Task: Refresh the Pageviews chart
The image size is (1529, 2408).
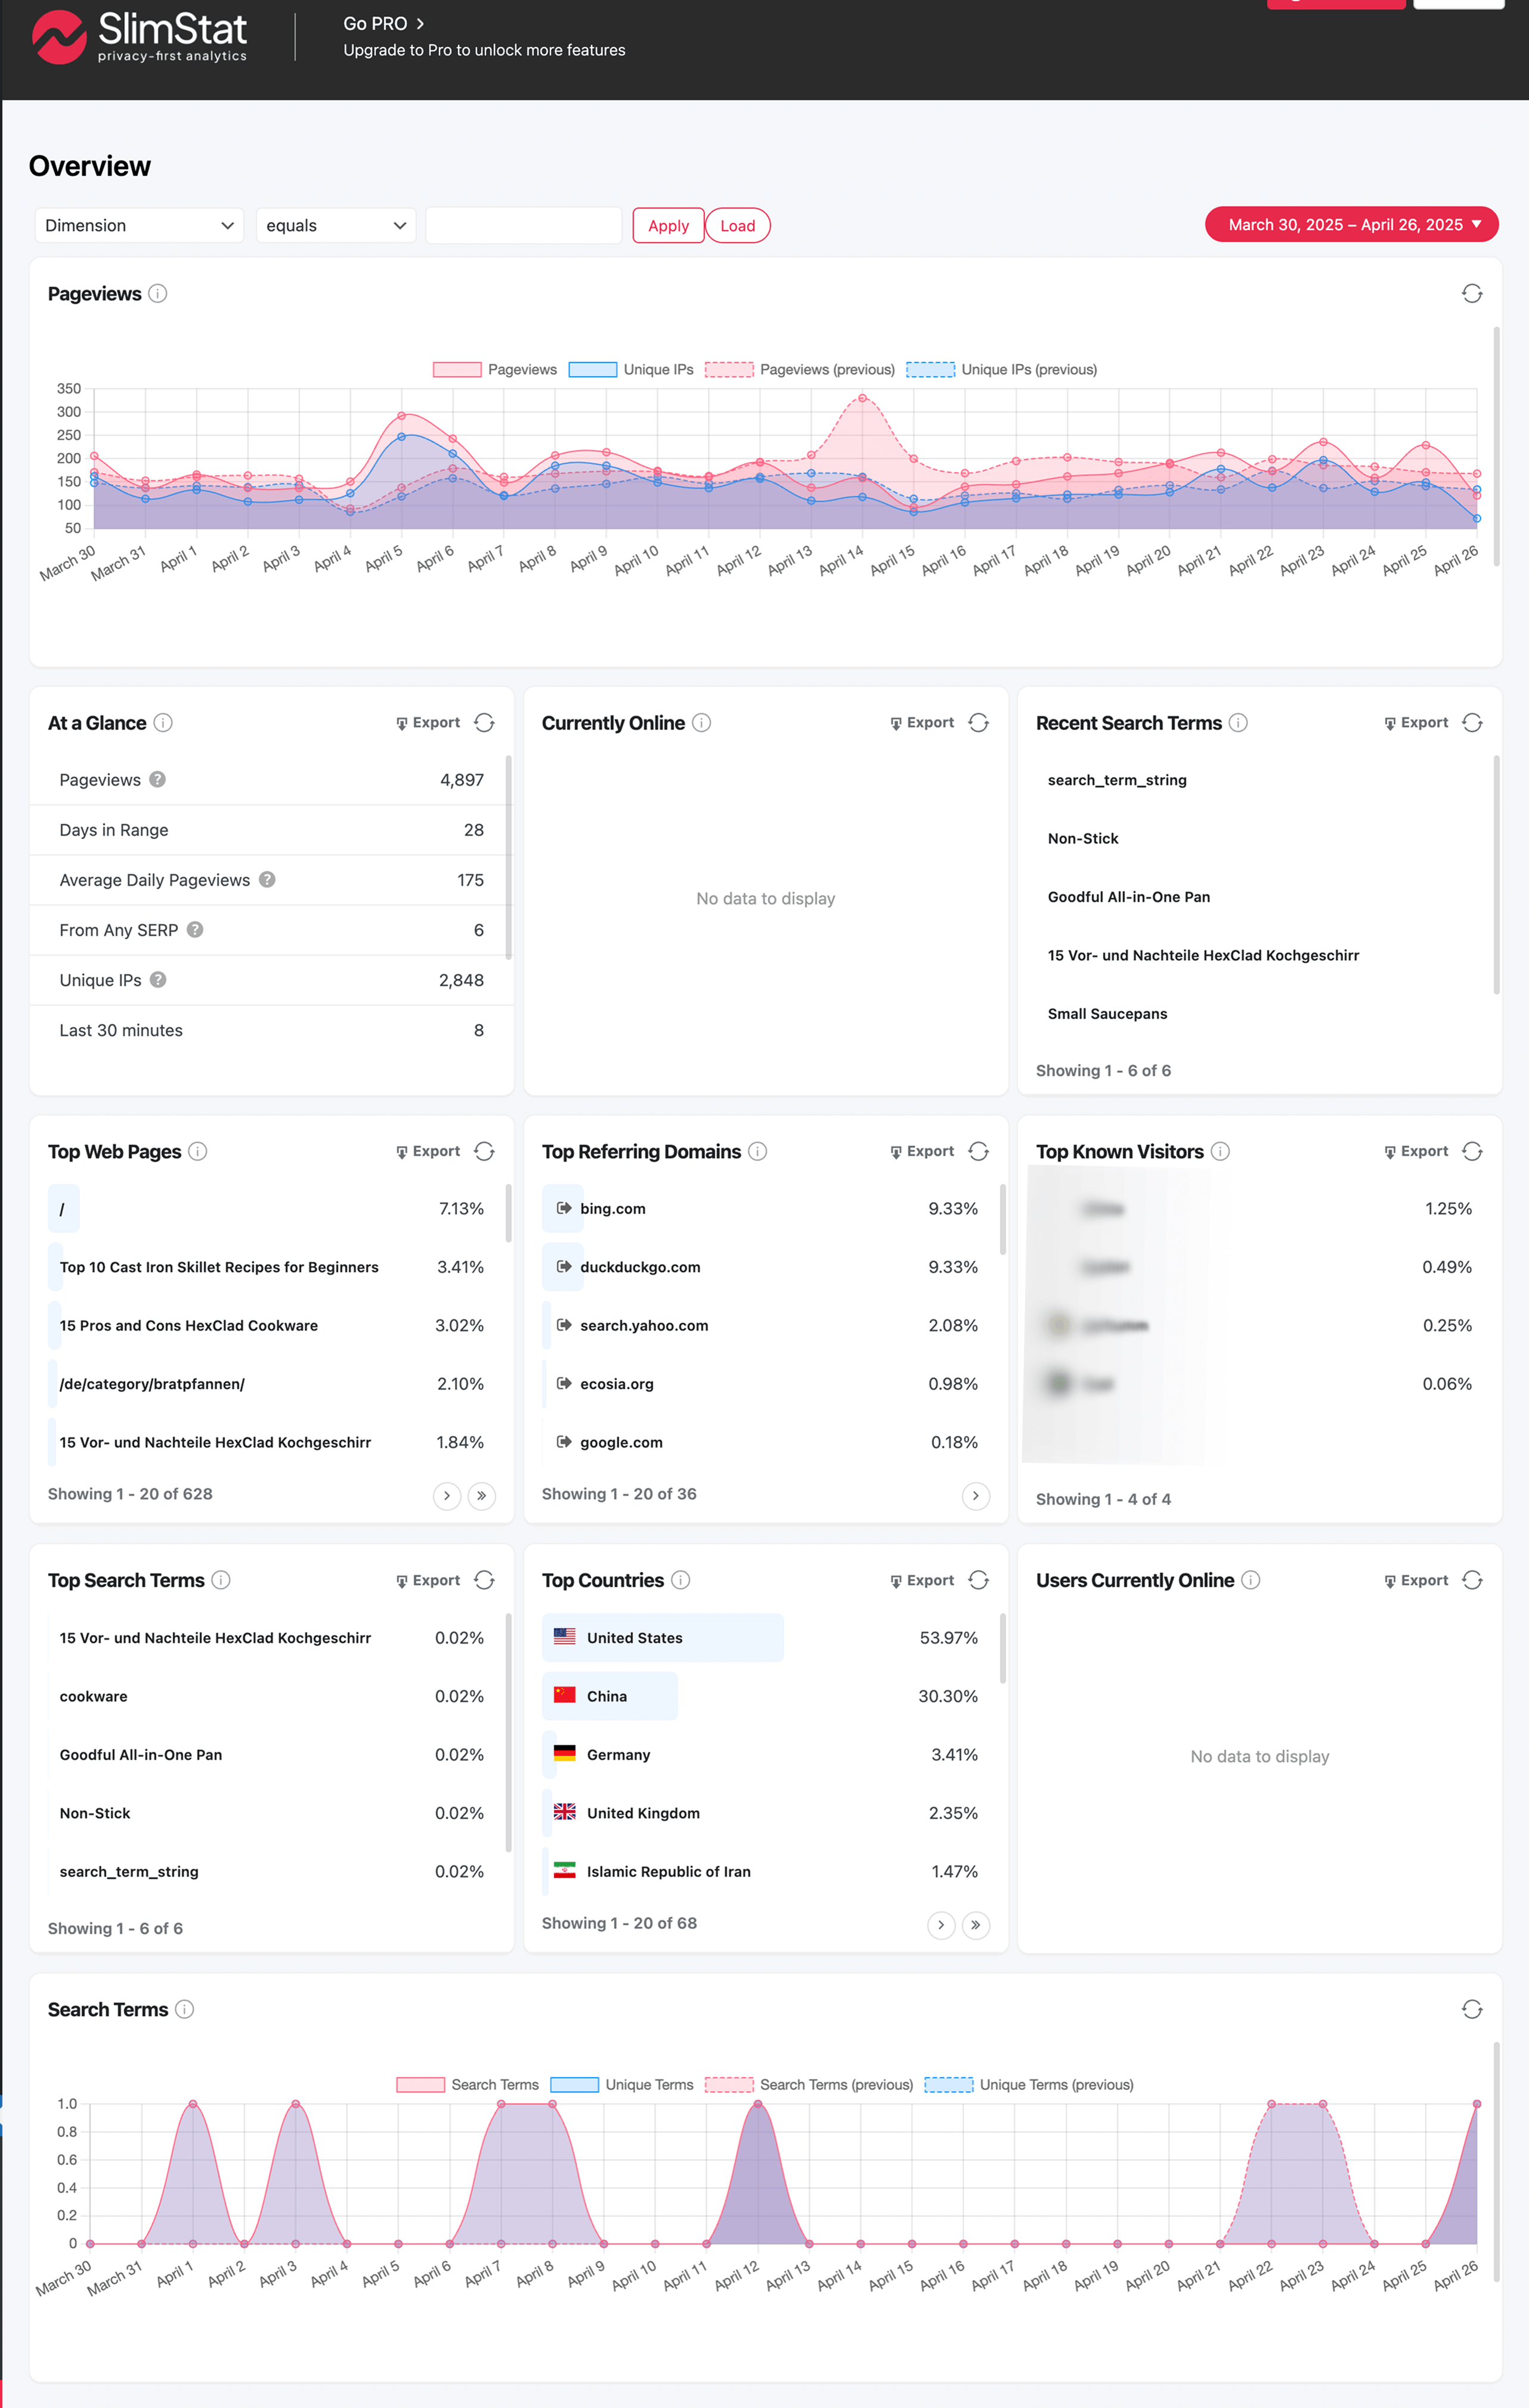Action: 1472,294
